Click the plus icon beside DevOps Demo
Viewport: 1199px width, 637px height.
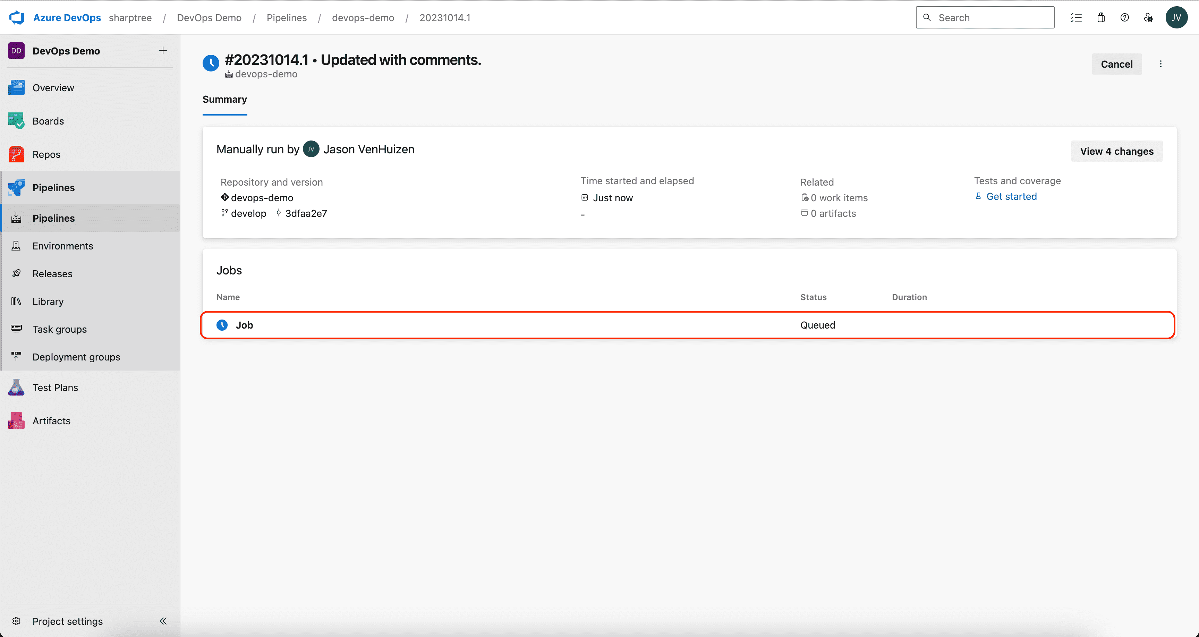click(x=163, y=51)
